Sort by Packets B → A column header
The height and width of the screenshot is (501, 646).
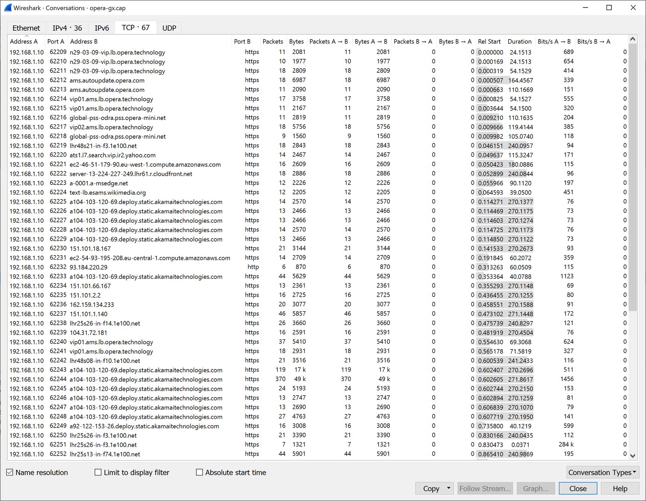coord(414,42)
